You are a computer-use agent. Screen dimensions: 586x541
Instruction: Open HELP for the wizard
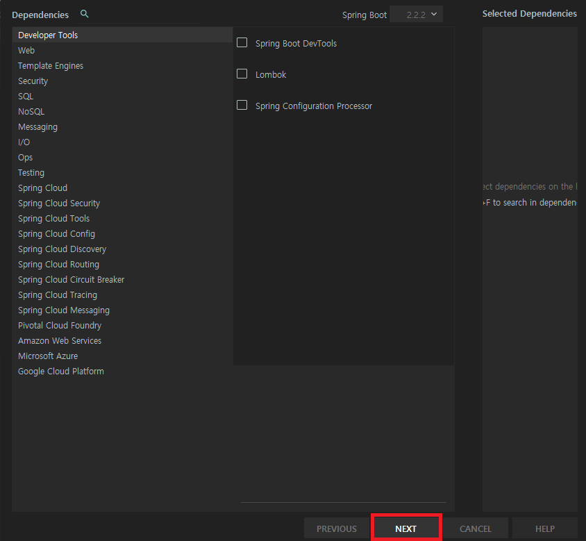(x=545, y=528)
